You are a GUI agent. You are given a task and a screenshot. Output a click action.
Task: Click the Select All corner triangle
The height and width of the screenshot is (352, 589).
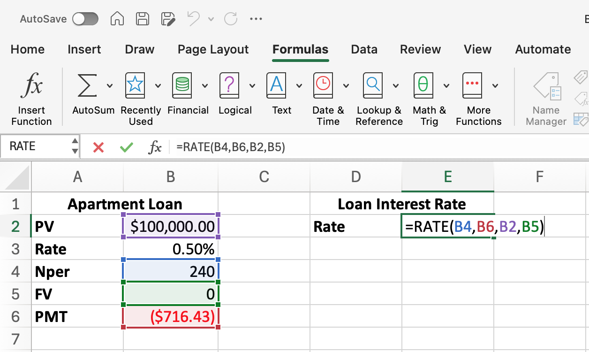tap(16, 177)
